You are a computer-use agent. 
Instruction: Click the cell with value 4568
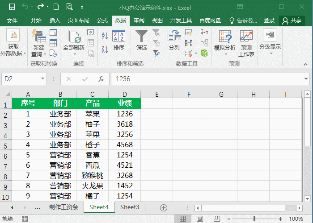coord(125,145)
